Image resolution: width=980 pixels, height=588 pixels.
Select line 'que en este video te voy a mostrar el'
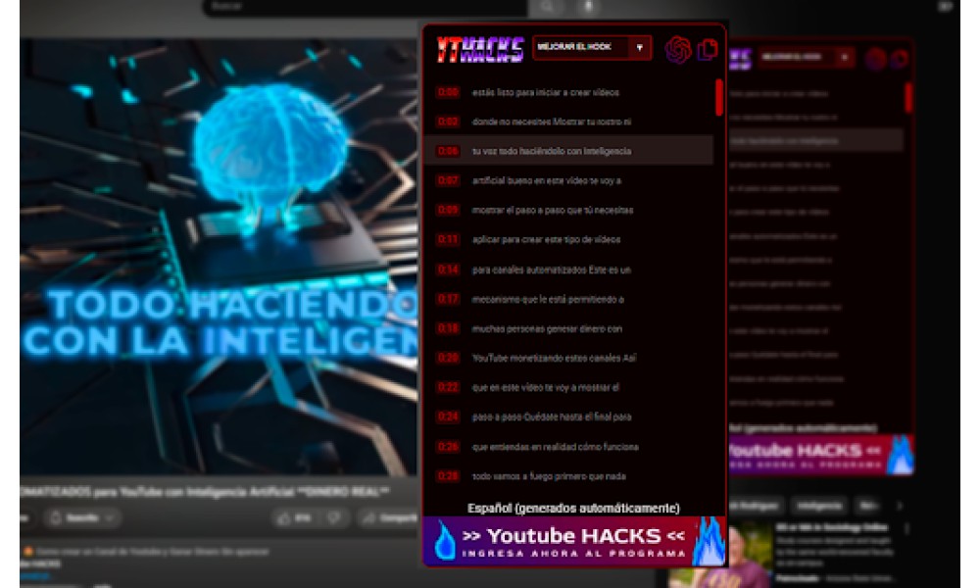click(546, 387)
